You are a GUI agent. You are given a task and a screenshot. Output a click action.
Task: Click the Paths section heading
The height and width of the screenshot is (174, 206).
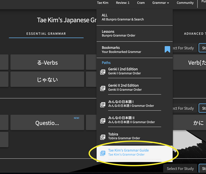tap(106, 63)
